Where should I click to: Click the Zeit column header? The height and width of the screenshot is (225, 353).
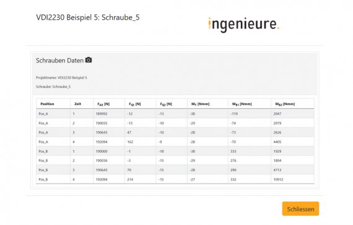(77, 104)
